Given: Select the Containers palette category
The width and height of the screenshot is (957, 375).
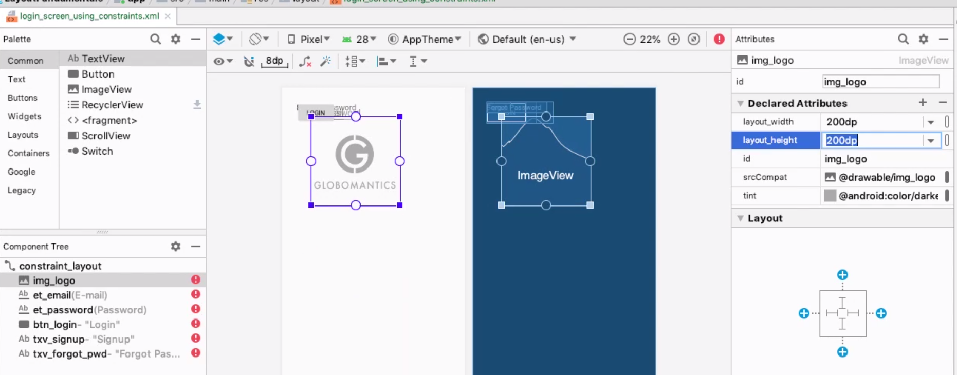Looking at the screenshot, I should [x=29, y=153].
